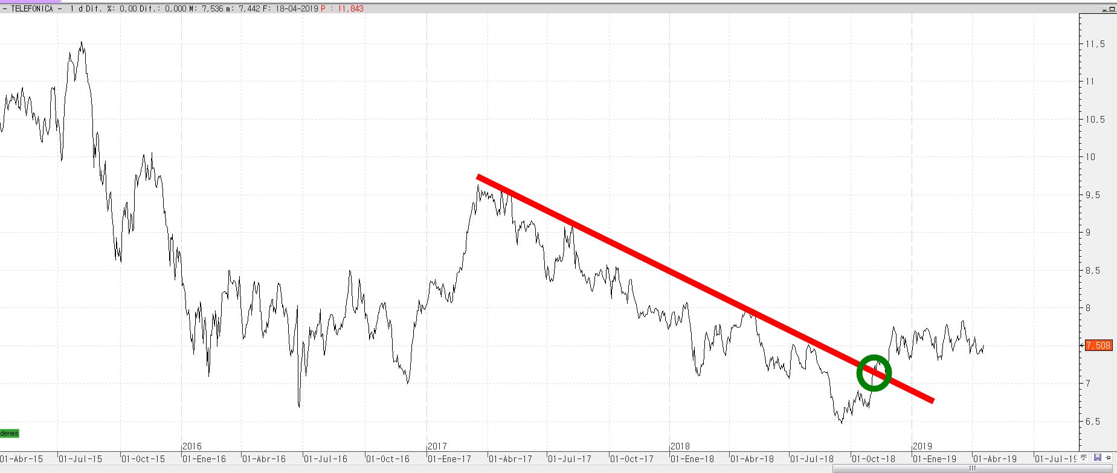The image size is (1117, 473).
Task: Click the pin icon beside the save icon
Action: click(x=1109, y=458)
